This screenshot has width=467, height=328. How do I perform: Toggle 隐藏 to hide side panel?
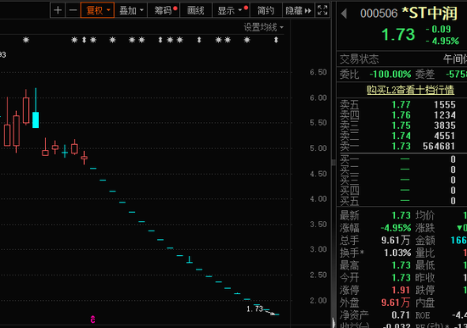click(298, 11)
